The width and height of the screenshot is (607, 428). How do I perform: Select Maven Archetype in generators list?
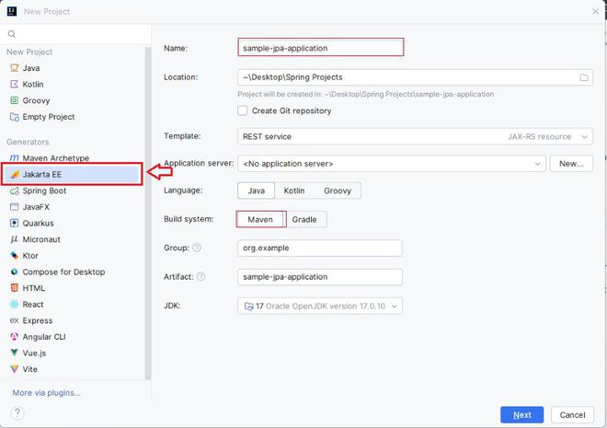[x=55, y=158]
